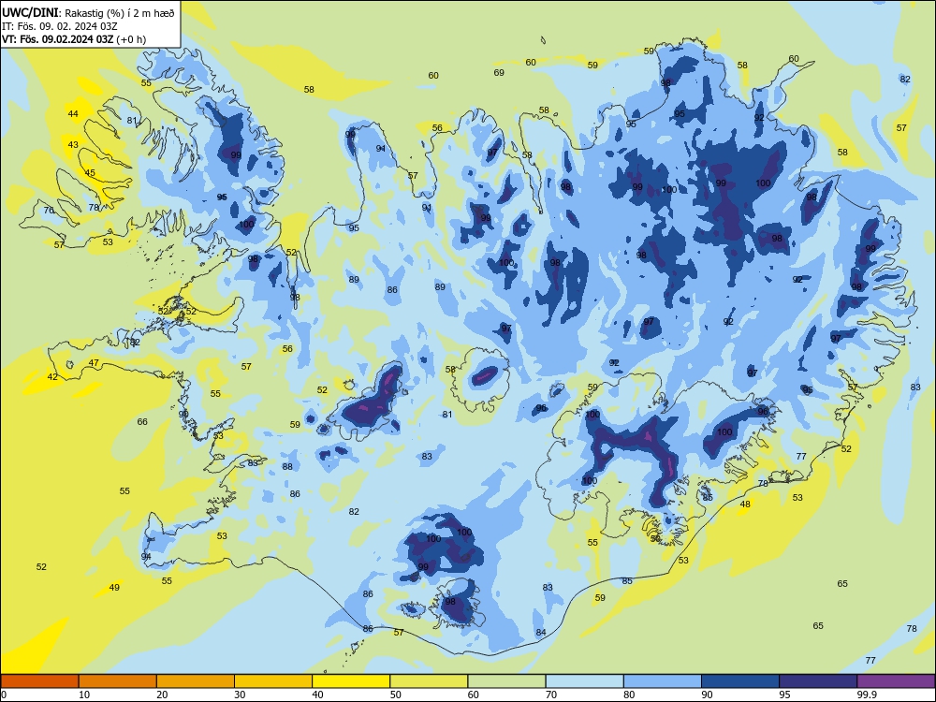
Task: Click the 0–10% dark orange legend swatch
Action: [x=39, y=681]
